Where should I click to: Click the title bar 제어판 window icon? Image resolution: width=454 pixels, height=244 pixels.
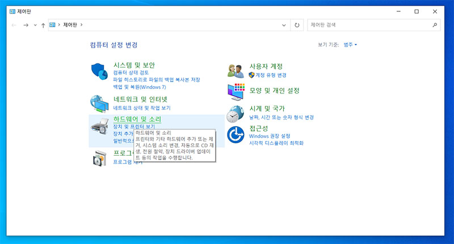pos(12,11)
